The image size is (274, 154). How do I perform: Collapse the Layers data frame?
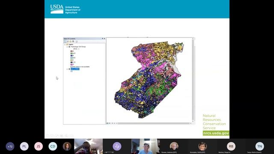pyautogui.click(x=65, y=44)
